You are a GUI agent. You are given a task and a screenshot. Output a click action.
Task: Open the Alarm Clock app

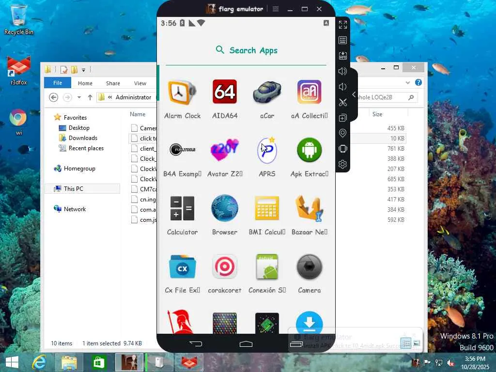pos(182,93)
